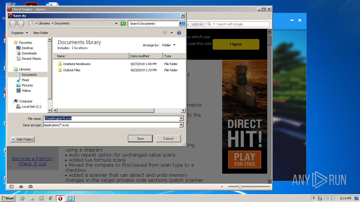Open the Start menu
The image size is (360, 202).
click(x=8, y=198)
